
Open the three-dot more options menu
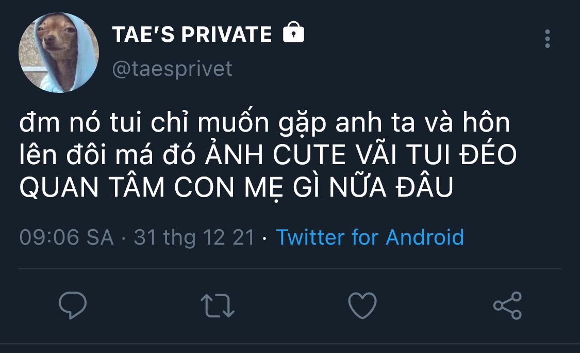(547, 39)
